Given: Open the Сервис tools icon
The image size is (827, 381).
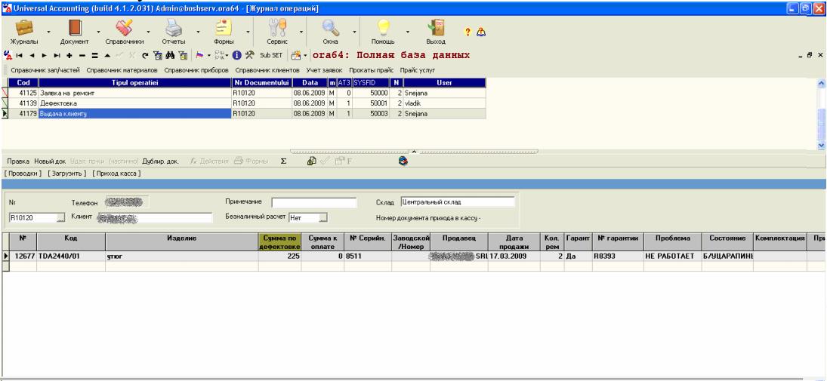Looking at the screenshot, I should (277, 28).
